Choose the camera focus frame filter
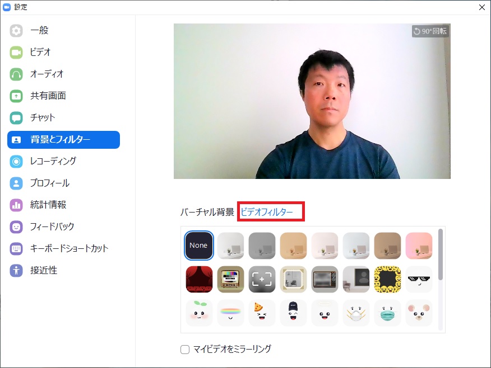 [262, 279]
